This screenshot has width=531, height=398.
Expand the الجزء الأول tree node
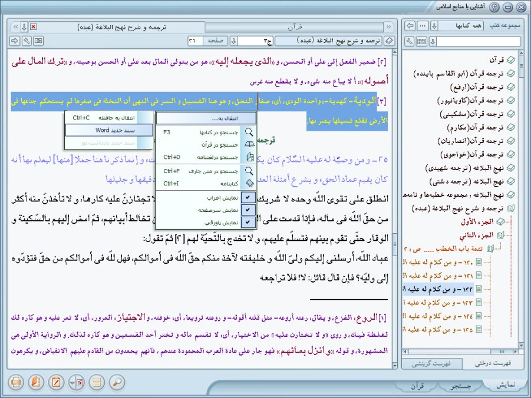(x=500, y=222)
